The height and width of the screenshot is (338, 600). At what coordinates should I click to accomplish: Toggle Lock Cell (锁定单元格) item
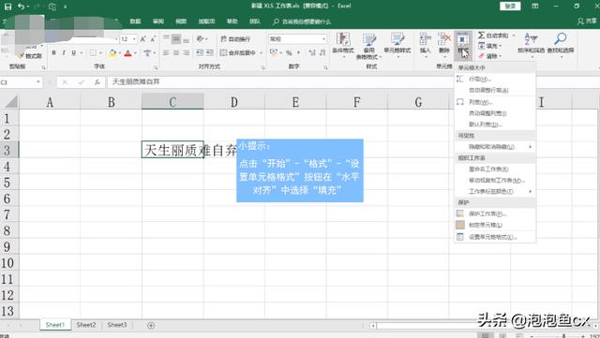(495, 225)
